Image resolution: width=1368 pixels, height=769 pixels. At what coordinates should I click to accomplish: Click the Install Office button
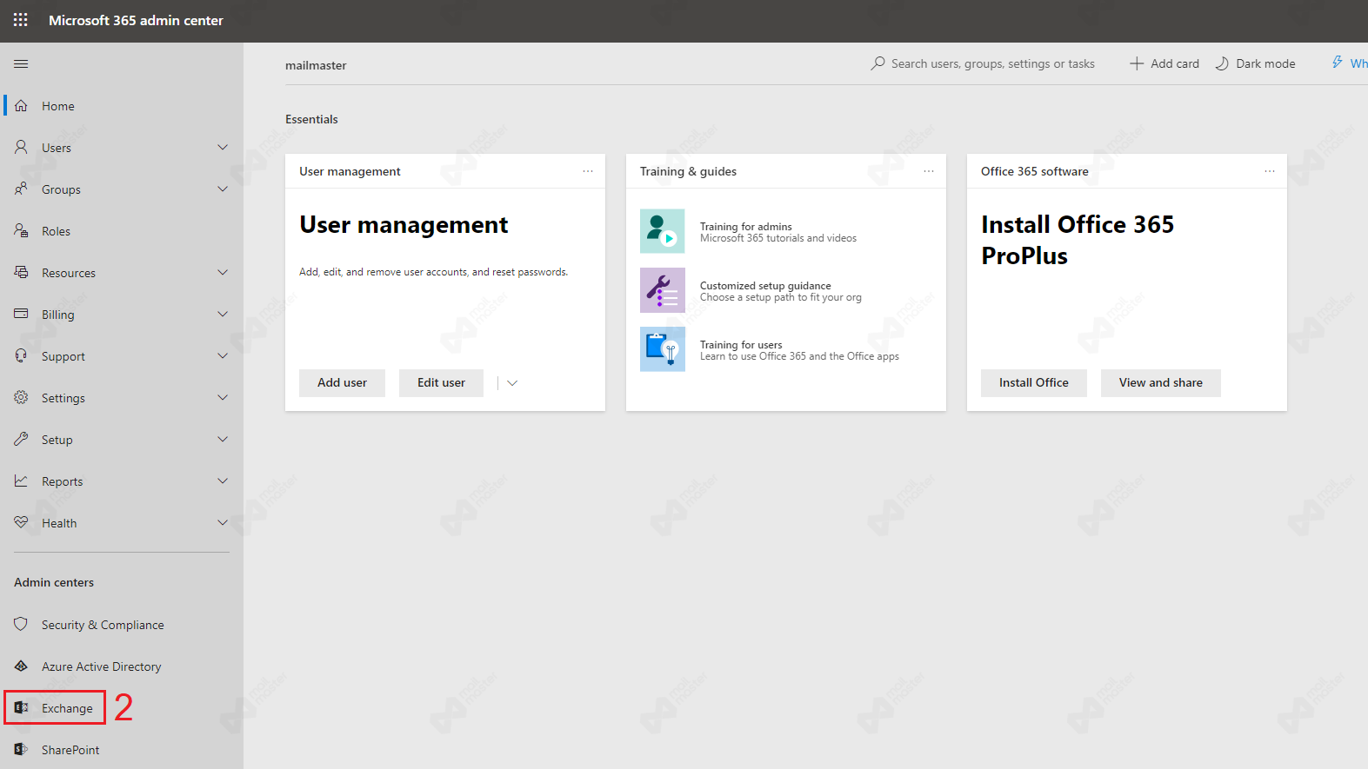point(1034,383)
